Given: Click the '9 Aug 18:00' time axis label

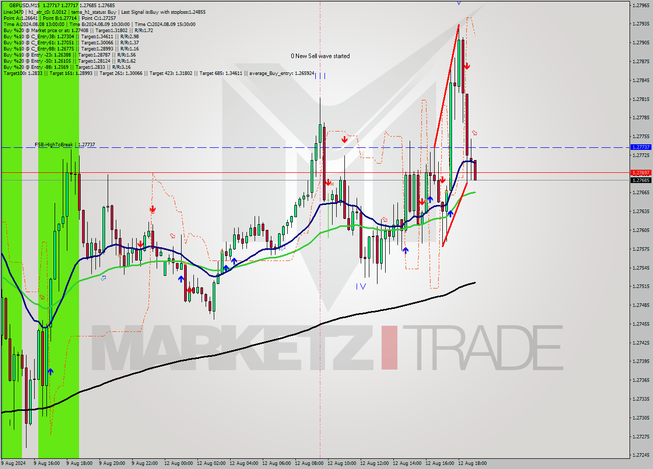Looking at the screenshot, I should point(79,463).
